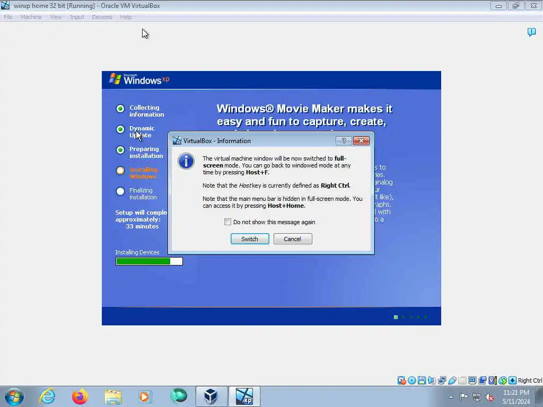Open Windows Media Player on taskbar
Image resolution: width=543 pixels, height=407 pixels.
(144, 396)
